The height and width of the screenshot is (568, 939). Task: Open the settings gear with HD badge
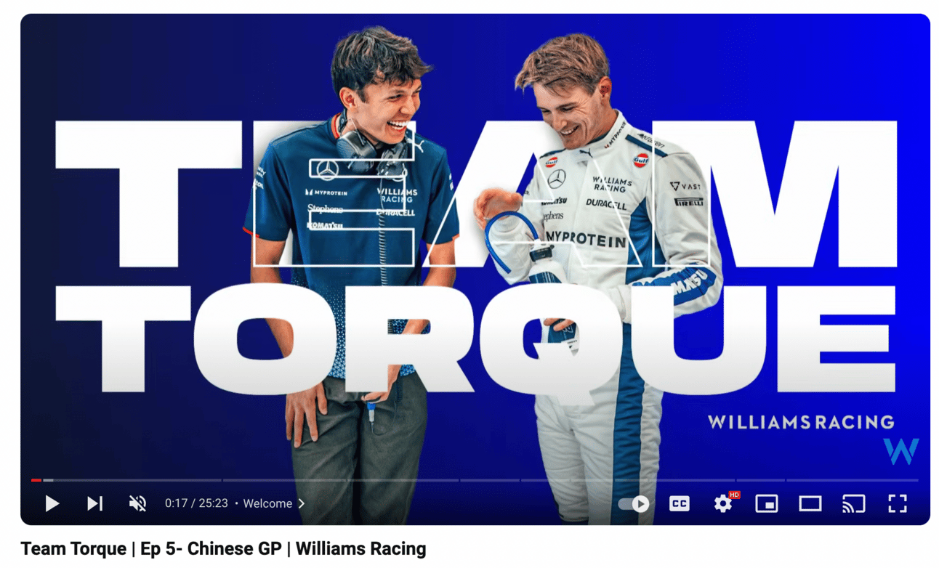(725, 503)
